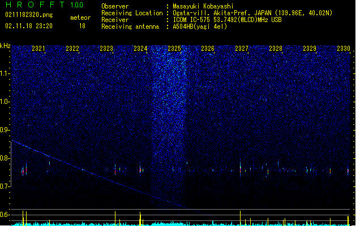Click the 2322 time marker
This screenshot has width=356, height=226.
click(72, 49)
